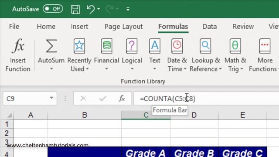Viewport: 279px width, 157px height.
Task: Toggle the AutoSave switch
Action: (53, 9)
